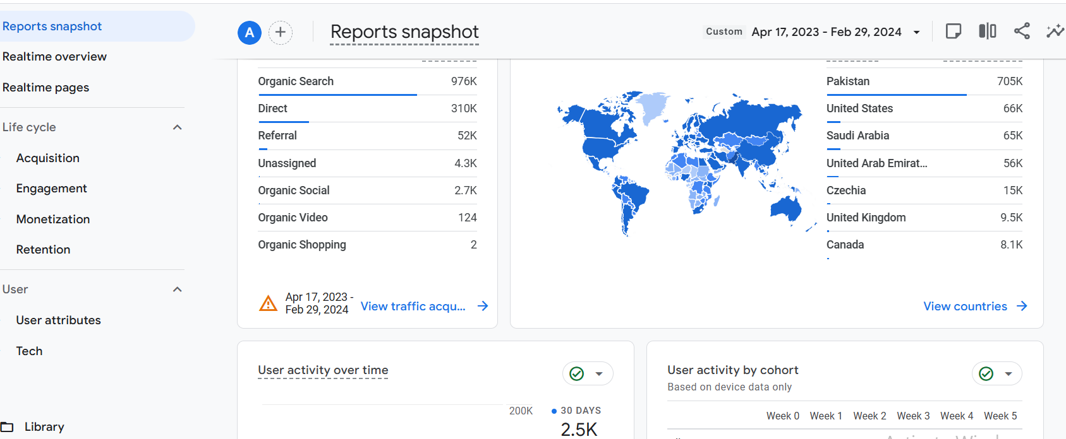Viewport: 1066px width, 439px height.
Task: Click green checkmark in User activity by cohort
Action: click(x=986, y=373)
